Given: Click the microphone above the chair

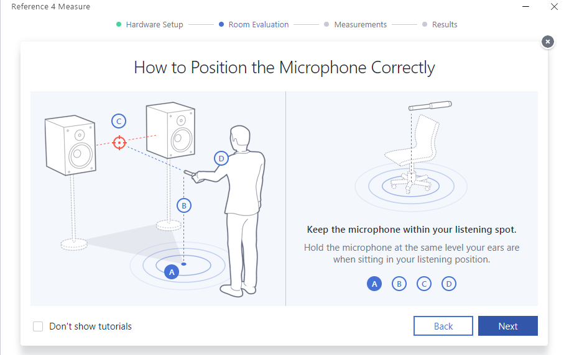Looking at the screenshot, I should coord(430,106).
